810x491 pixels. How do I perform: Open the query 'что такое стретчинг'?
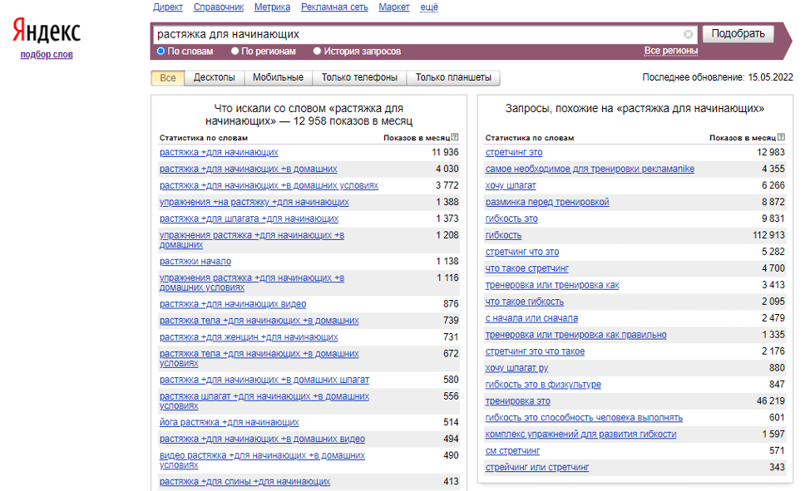click(527, 268)
